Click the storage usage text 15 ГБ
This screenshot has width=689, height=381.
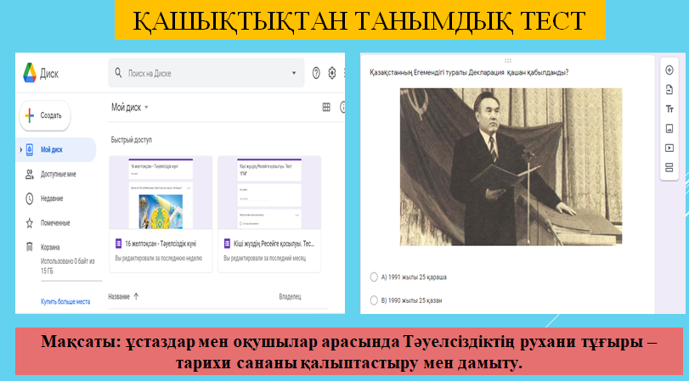pos(68,266)
